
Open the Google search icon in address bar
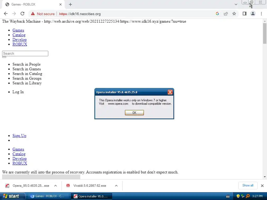point(217,14)
